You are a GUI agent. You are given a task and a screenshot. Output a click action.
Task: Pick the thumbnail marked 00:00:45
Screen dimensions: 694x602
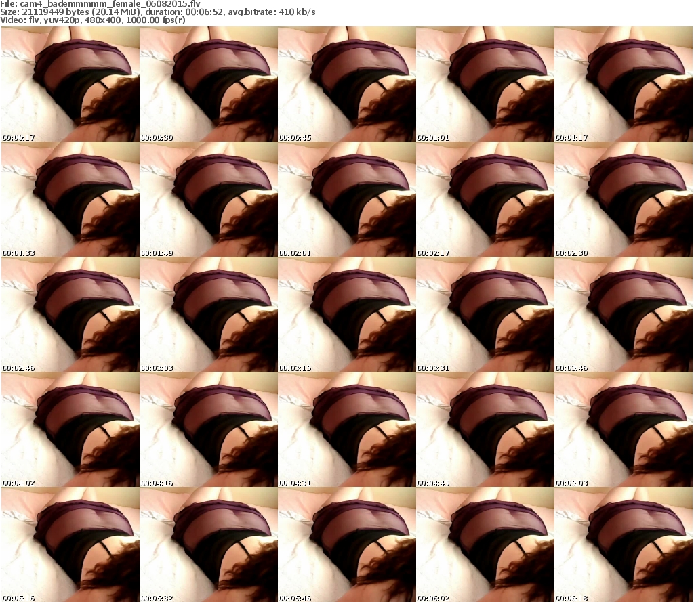pyautogui.click(x=346, y=84)
